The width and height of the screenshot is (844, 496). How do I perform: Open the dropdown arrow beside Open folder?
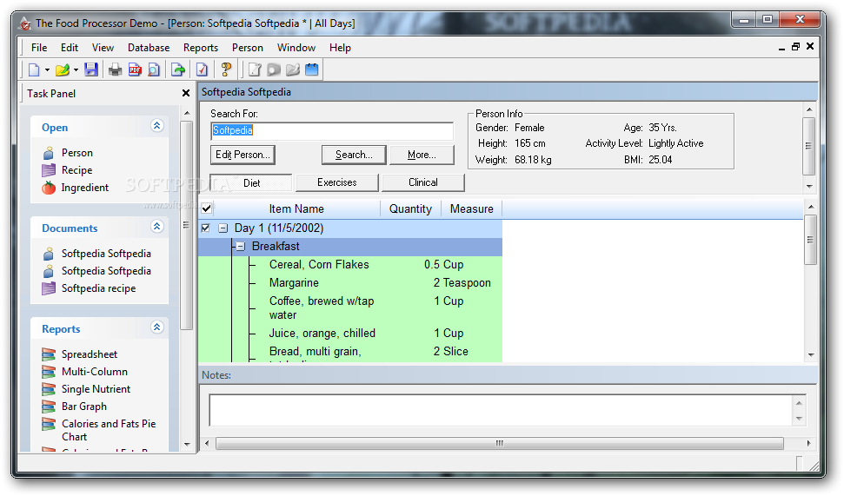[x=76, y=70]
